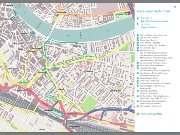The width and height of the screenshot is (180, 135).
Task: Click the Tram 10, 11 text
Action: [x=146, y=18]
